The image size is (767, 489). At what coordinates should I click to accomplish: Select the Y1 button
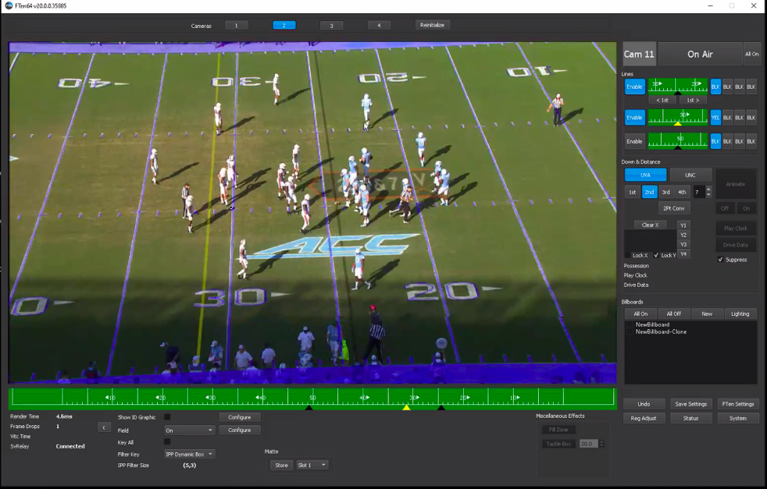coord(683,225)
